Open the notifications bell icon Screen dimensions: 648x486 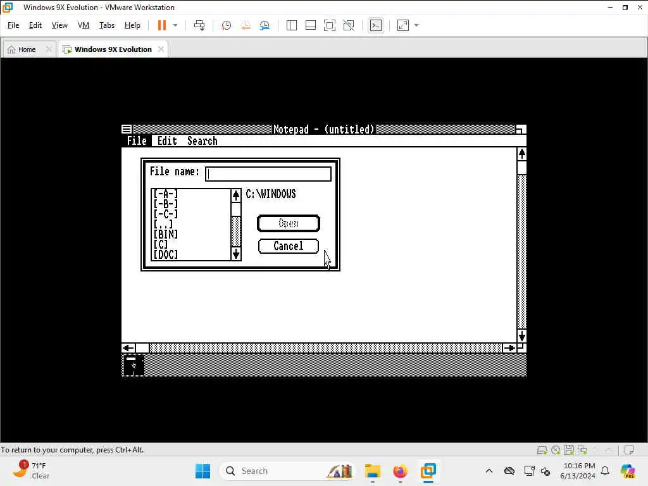coord(605,471)
